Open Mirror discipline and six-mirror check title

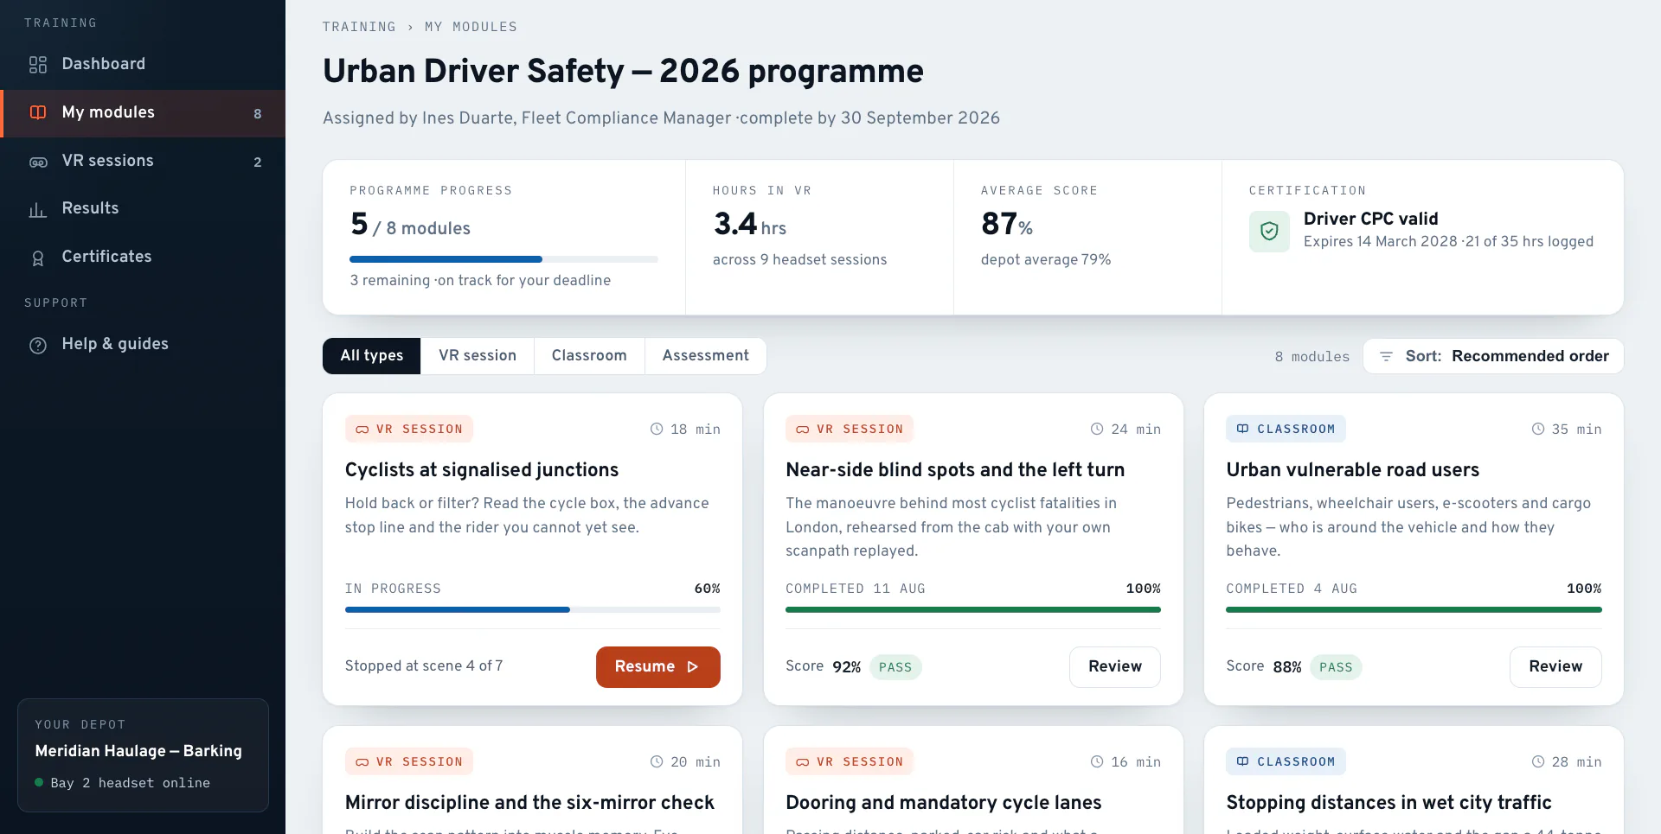pyautogui.click(x=529, y=803)
